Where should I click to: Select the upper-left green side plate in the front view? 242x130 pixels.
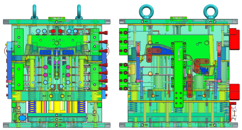(19, 42)
